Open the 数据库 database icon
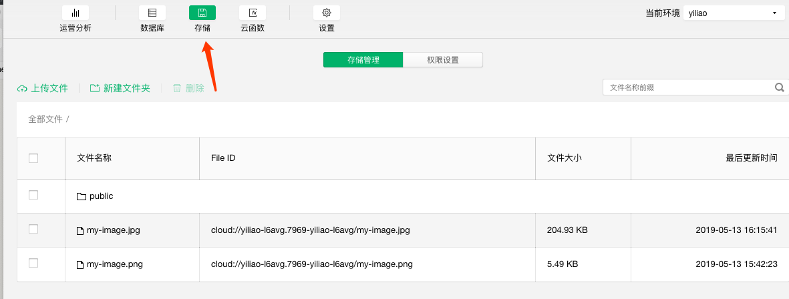Screen dimensions: 789x299 click(152, 13)
